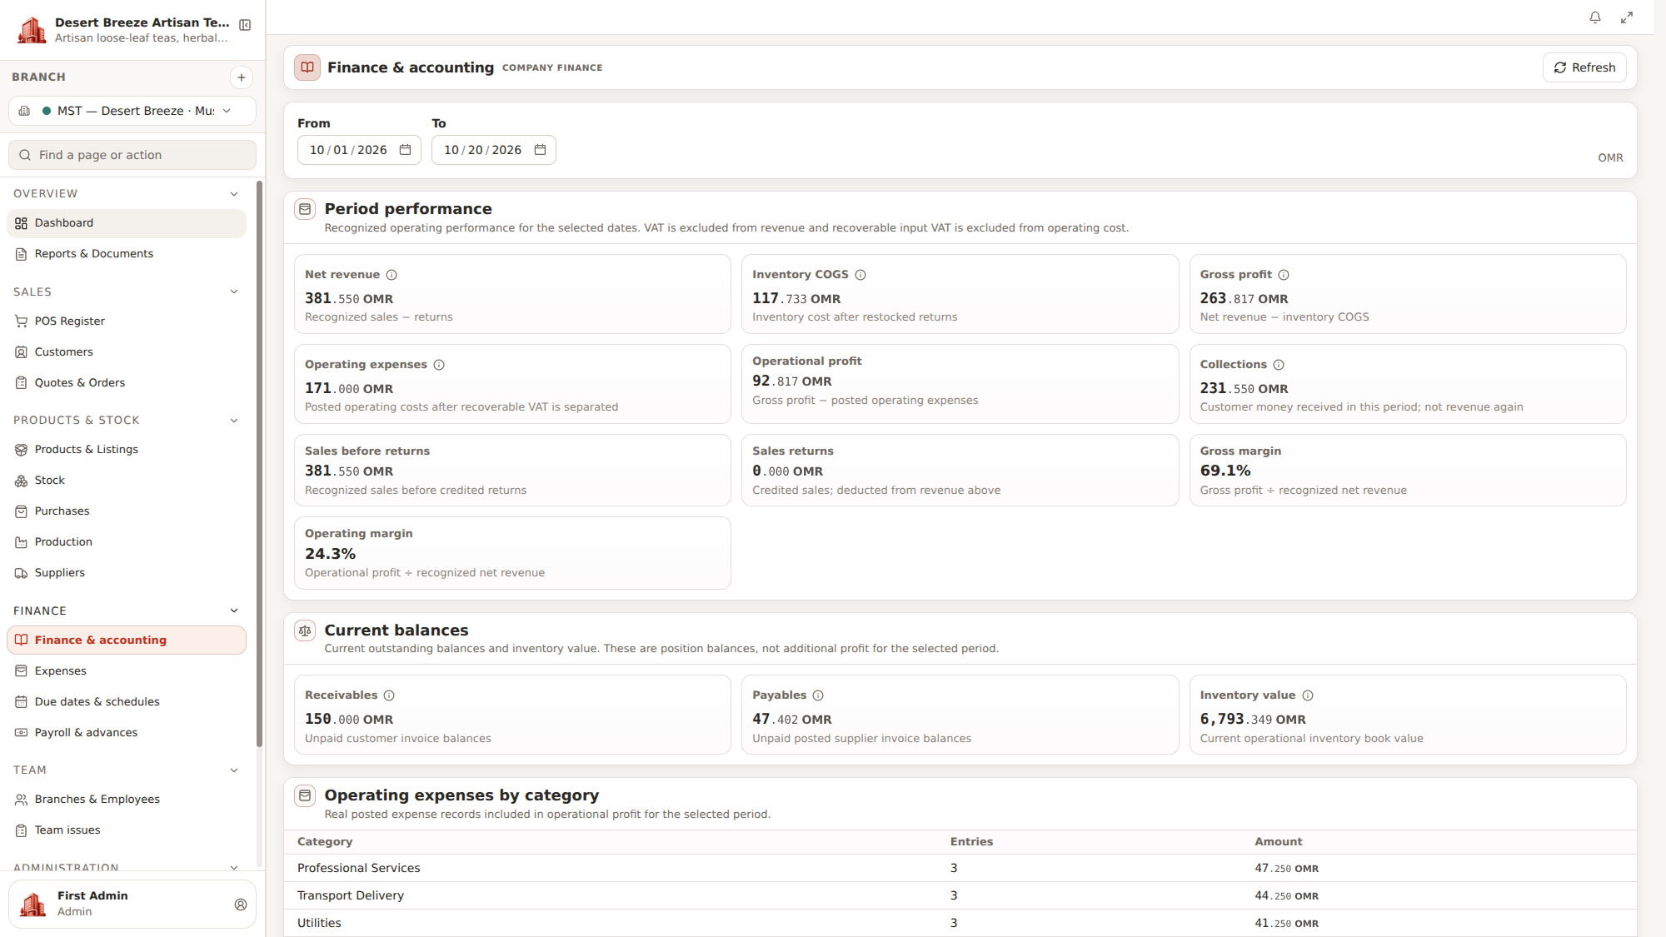This screenshot has height=937, width=1666.
Task: Show info tooltip for Collections
Action: (1279, 365)
